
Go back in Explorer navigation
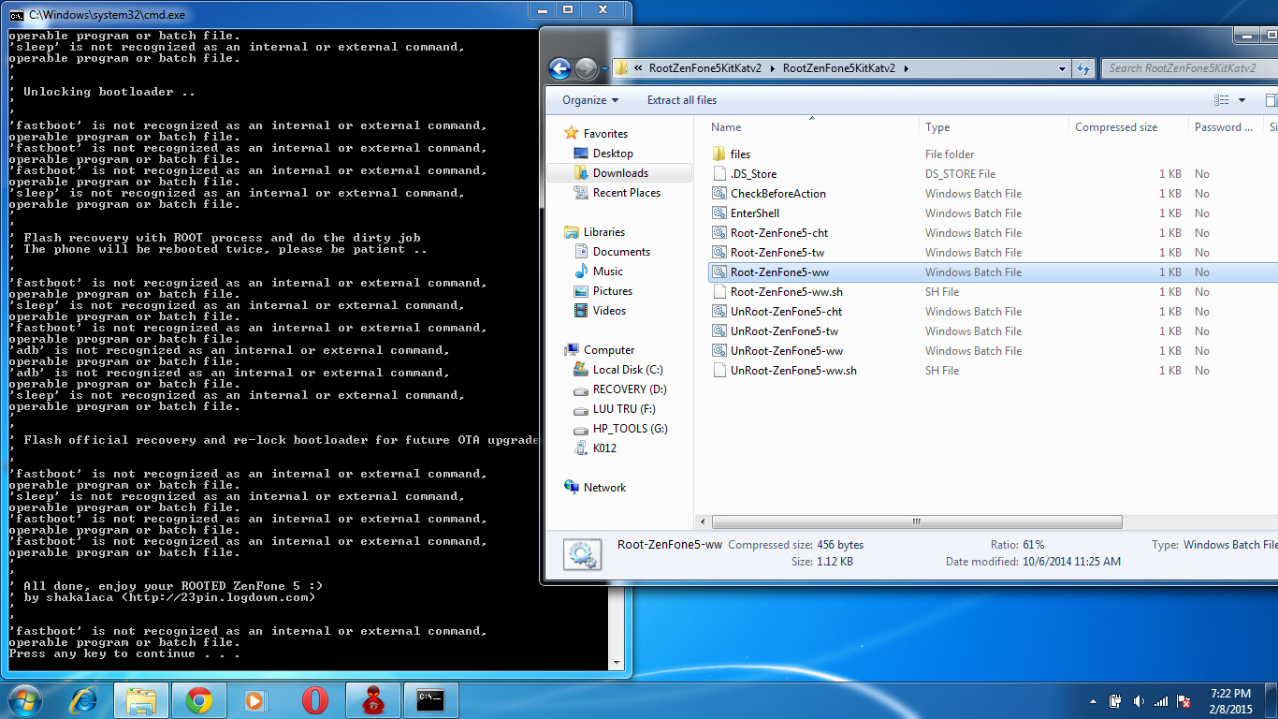click(x=559, y=68)
